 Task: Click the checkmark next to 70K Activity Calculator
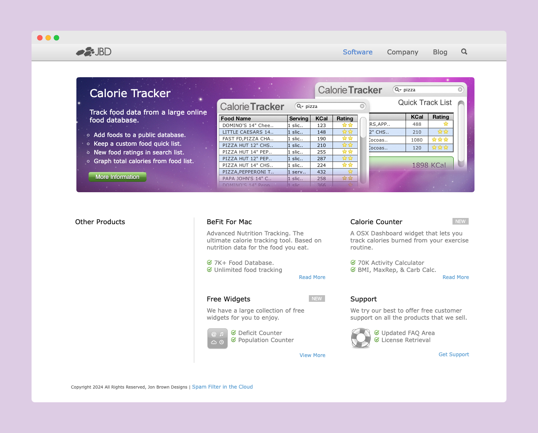coord(353,263)
